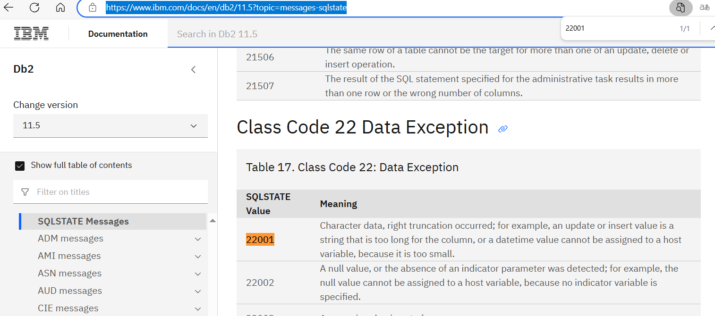Click the site lock icon in address bar
This screenshot has width=715, height=316.
pos(93,8)
